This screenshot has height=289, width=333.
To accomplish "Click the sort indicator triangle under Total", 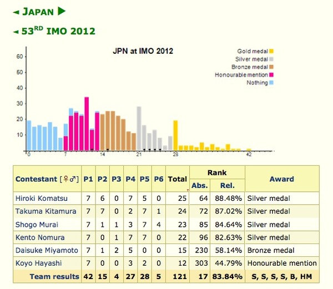I will [x=188, y=190].
